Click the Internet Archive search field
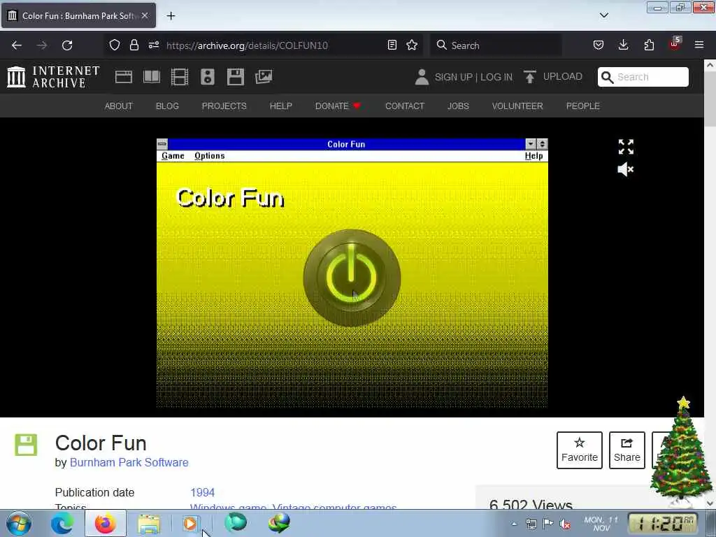 pos(643,77)
